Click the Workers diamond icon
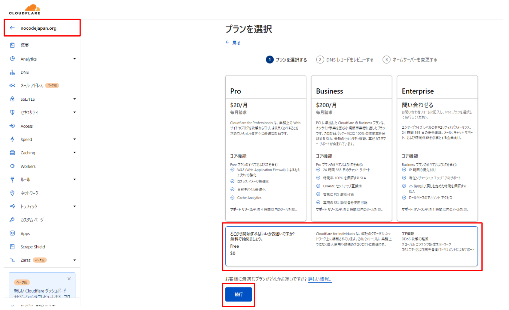Viewport: 509px width, 310px height. [12, 166]
